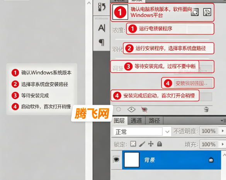Delete the mask with the trash icon

point(206,109)
